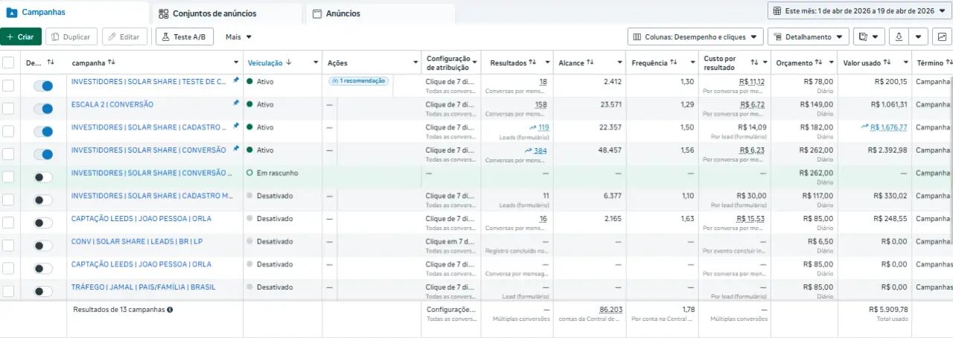Open the Este mês date range selector
The image size is (953, 338).
tap(860, 10)
